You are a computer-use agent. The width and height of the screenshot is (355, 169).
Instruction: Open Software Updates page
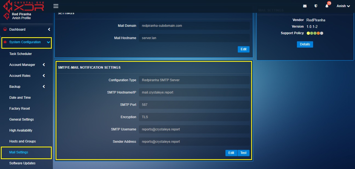[22, 163]
